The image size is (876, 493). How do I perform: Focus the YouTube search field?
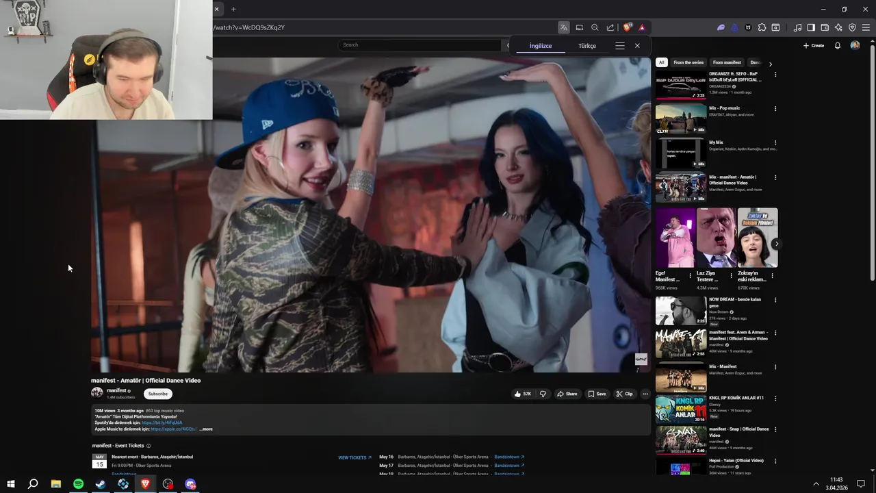point(420,45)
